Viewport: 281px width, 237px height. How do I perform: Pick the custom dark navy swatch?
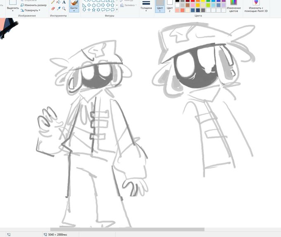tap(198, 10)
